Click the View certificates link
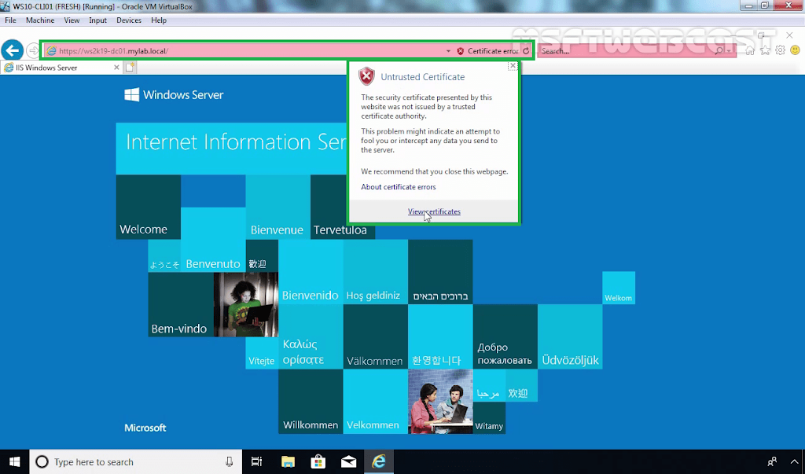Viewport: 805px width, 474px height. pyautogui.click(x=434, y=211)
